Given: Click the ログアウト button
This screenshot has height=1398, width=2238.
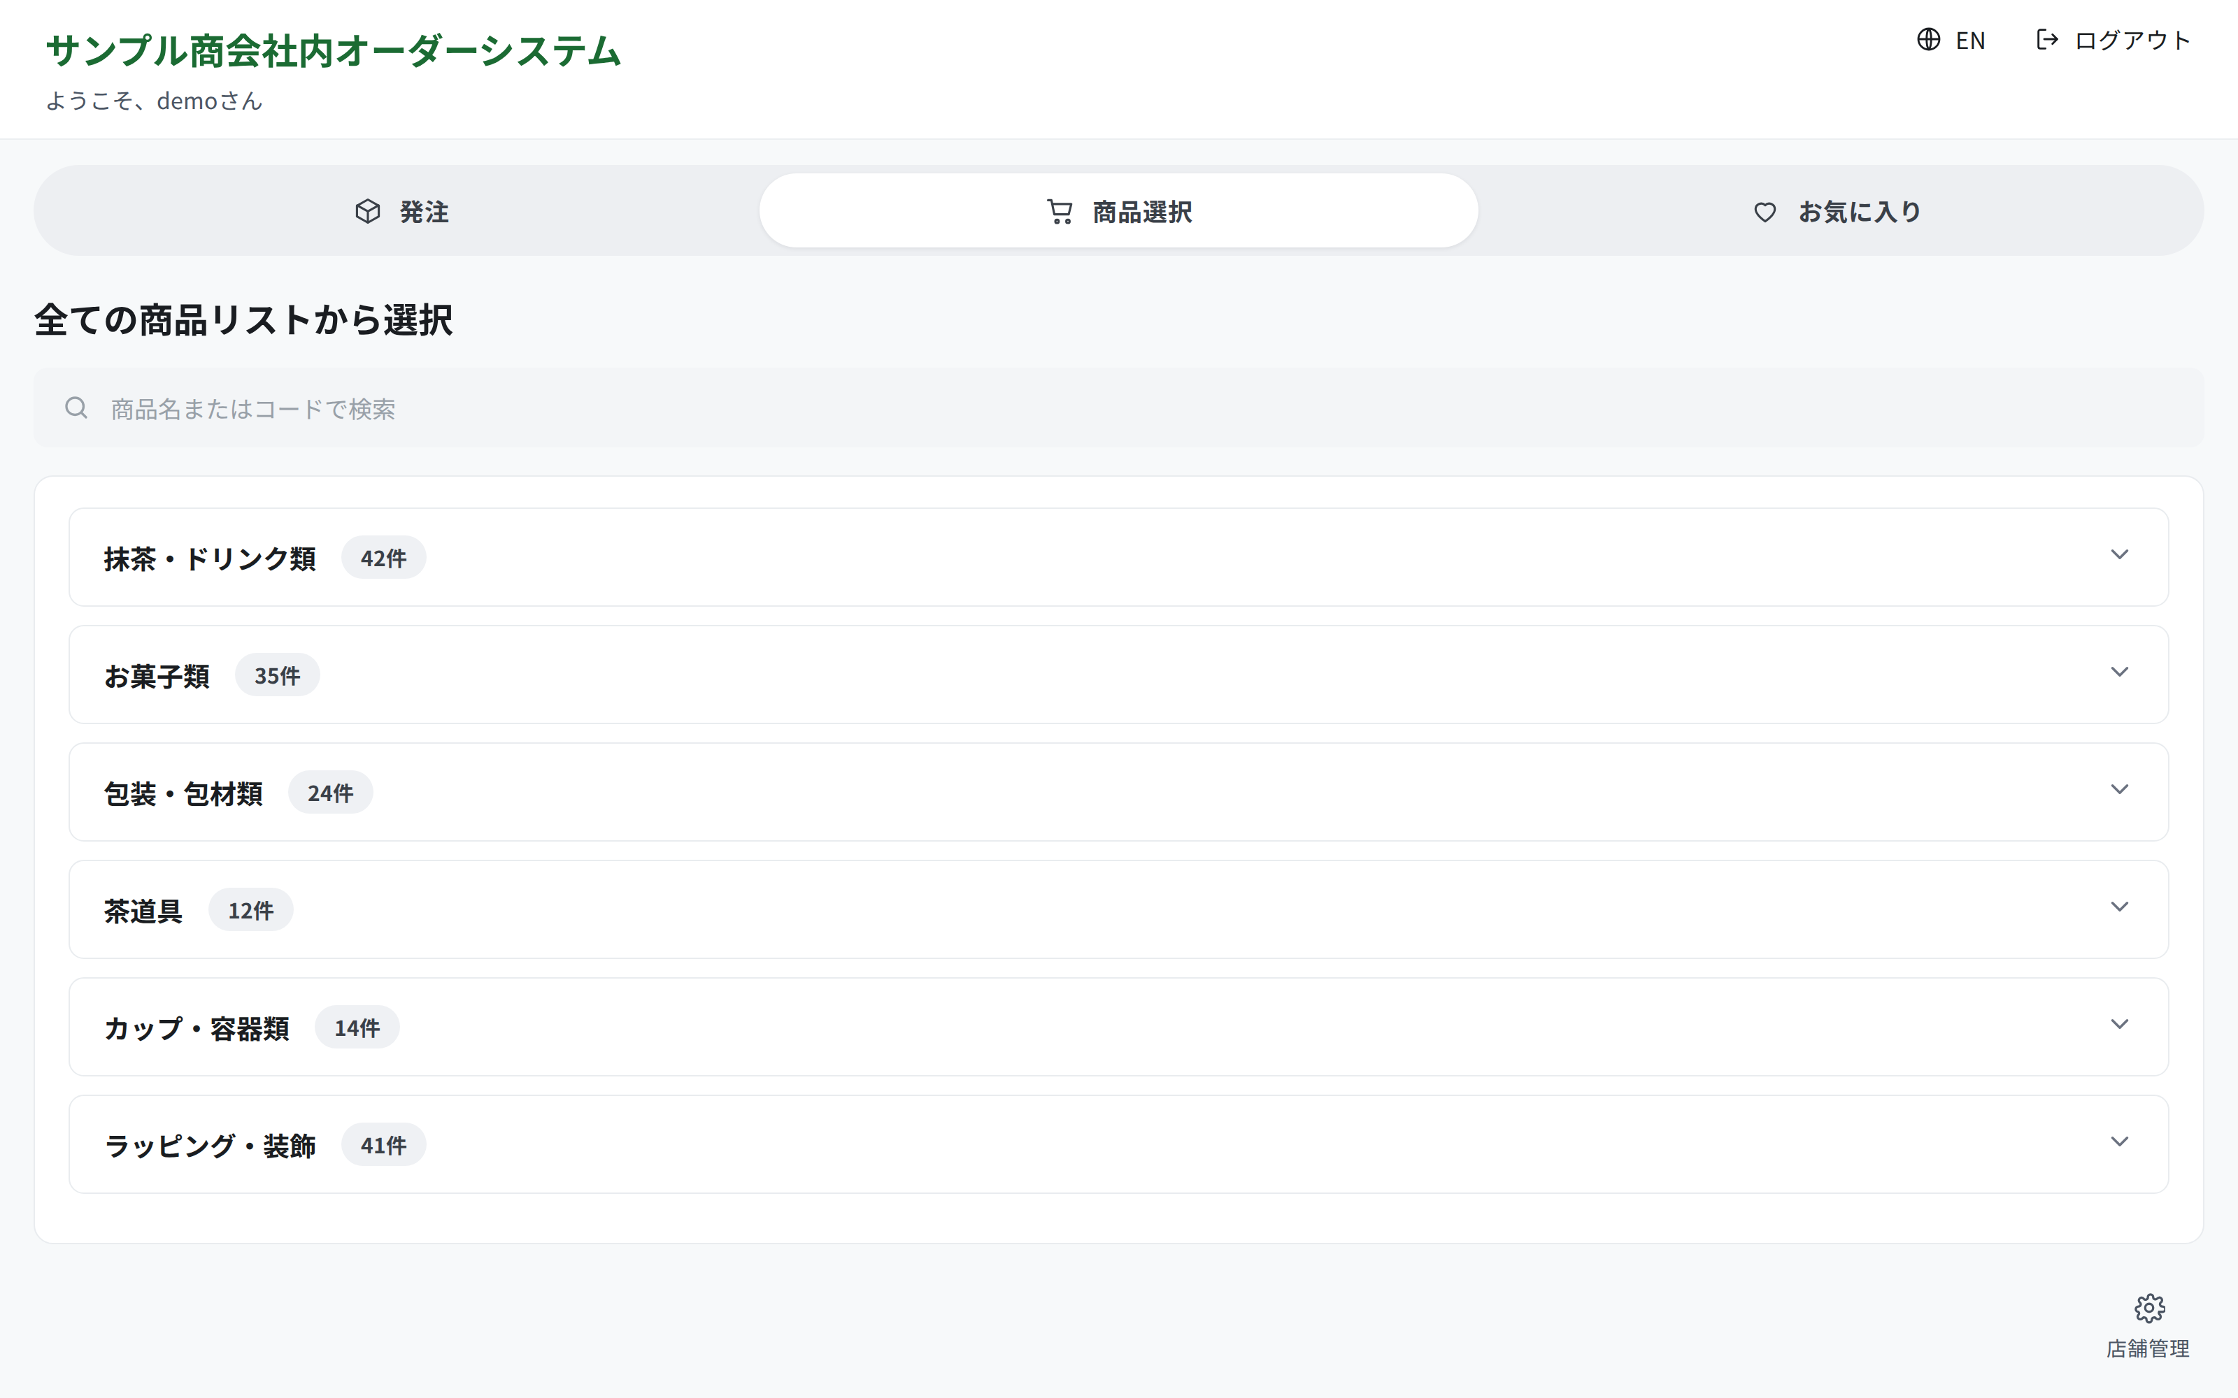Looking at the screenshot, I should pos(2114,40).
